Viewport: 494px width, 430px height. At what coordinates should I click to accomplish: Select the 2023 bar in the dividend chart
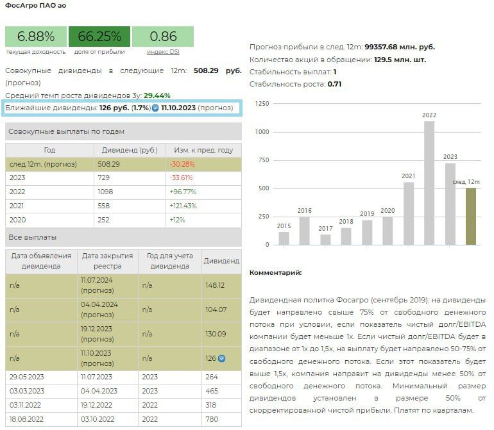click(450, 204)
